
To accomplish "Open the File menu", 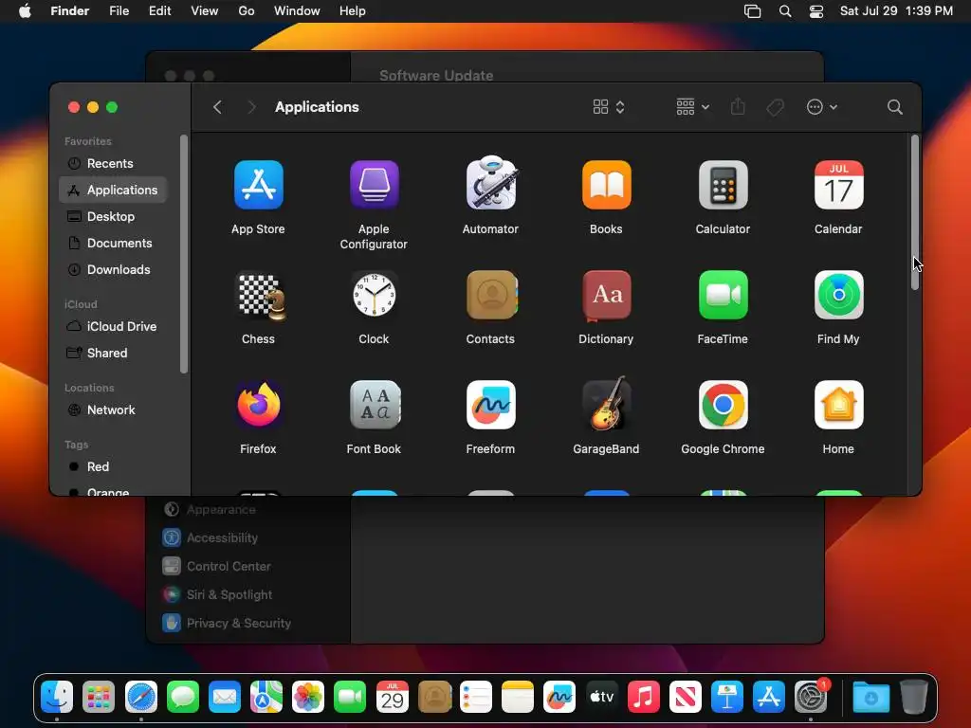I will pos(119,10).
